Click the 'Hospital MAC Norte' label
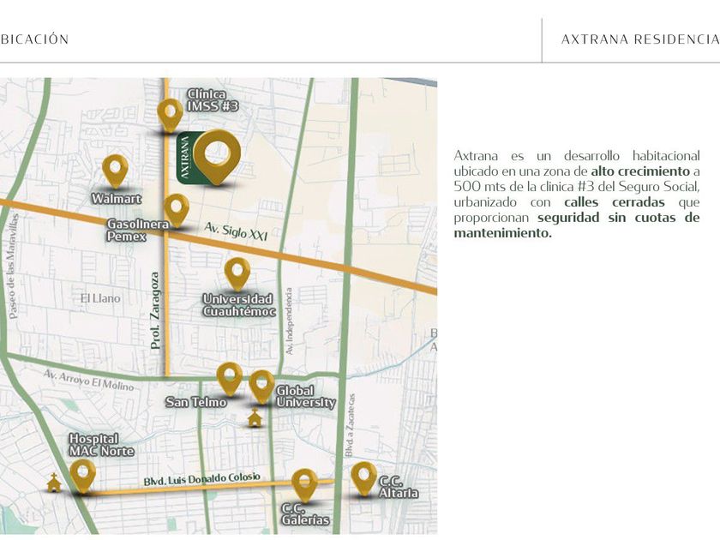The image size is (720, 540). (101, 445)
